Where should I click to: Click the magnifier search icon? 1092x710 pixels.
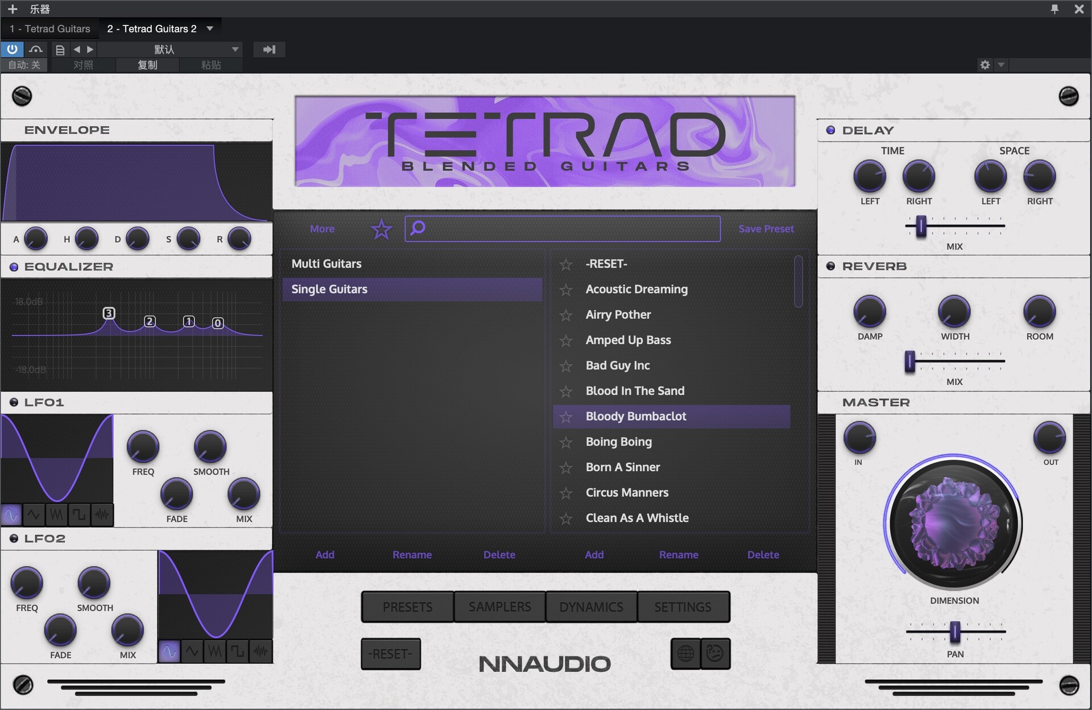click(x=418, y=228)
